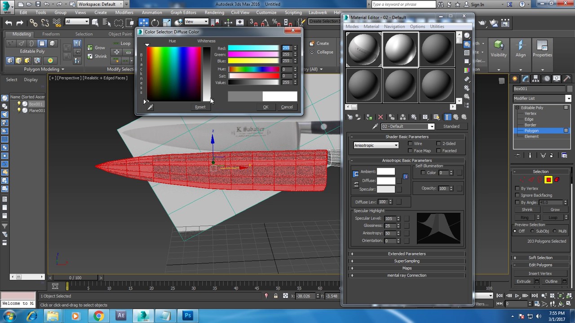575x323 pixels.
Task: Click Cancel in Color Selector dialog
Action: click(287, 107)
